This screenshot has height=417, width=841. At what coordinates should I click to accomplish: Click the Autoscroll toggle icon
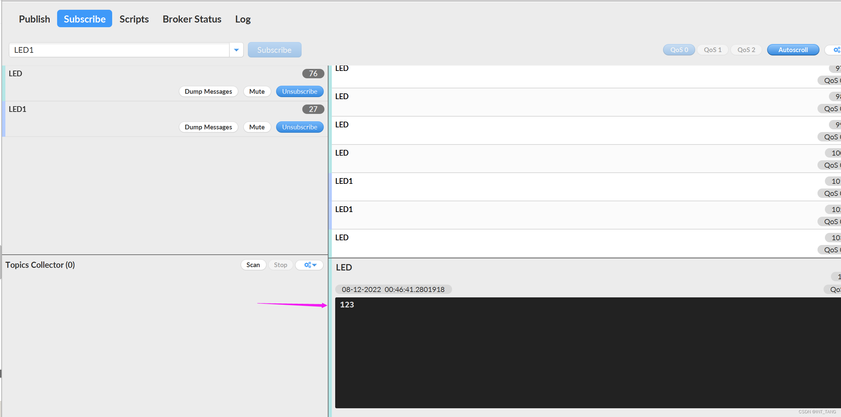pos(793,50)
